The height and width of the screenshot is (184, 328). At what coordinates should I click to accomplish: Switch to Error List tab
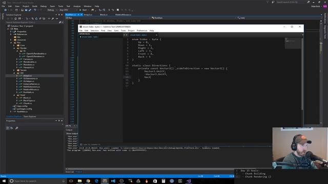70,172
